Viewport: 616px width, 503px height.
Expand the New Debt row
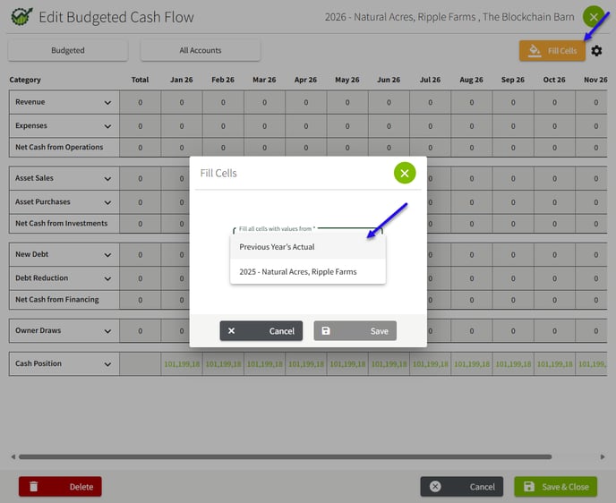pyautogui.click(x=108, y=255)
